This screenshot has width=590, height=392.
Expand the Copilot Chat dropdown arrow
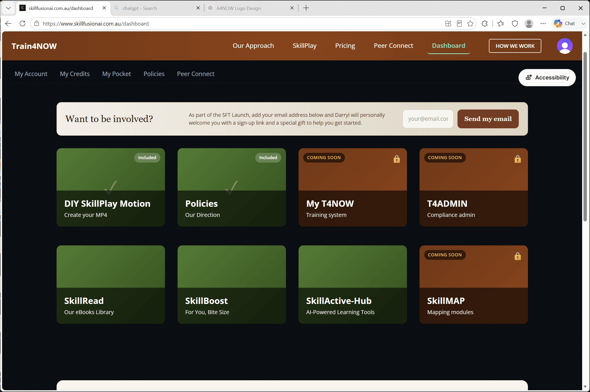click(x=583, y=24)
